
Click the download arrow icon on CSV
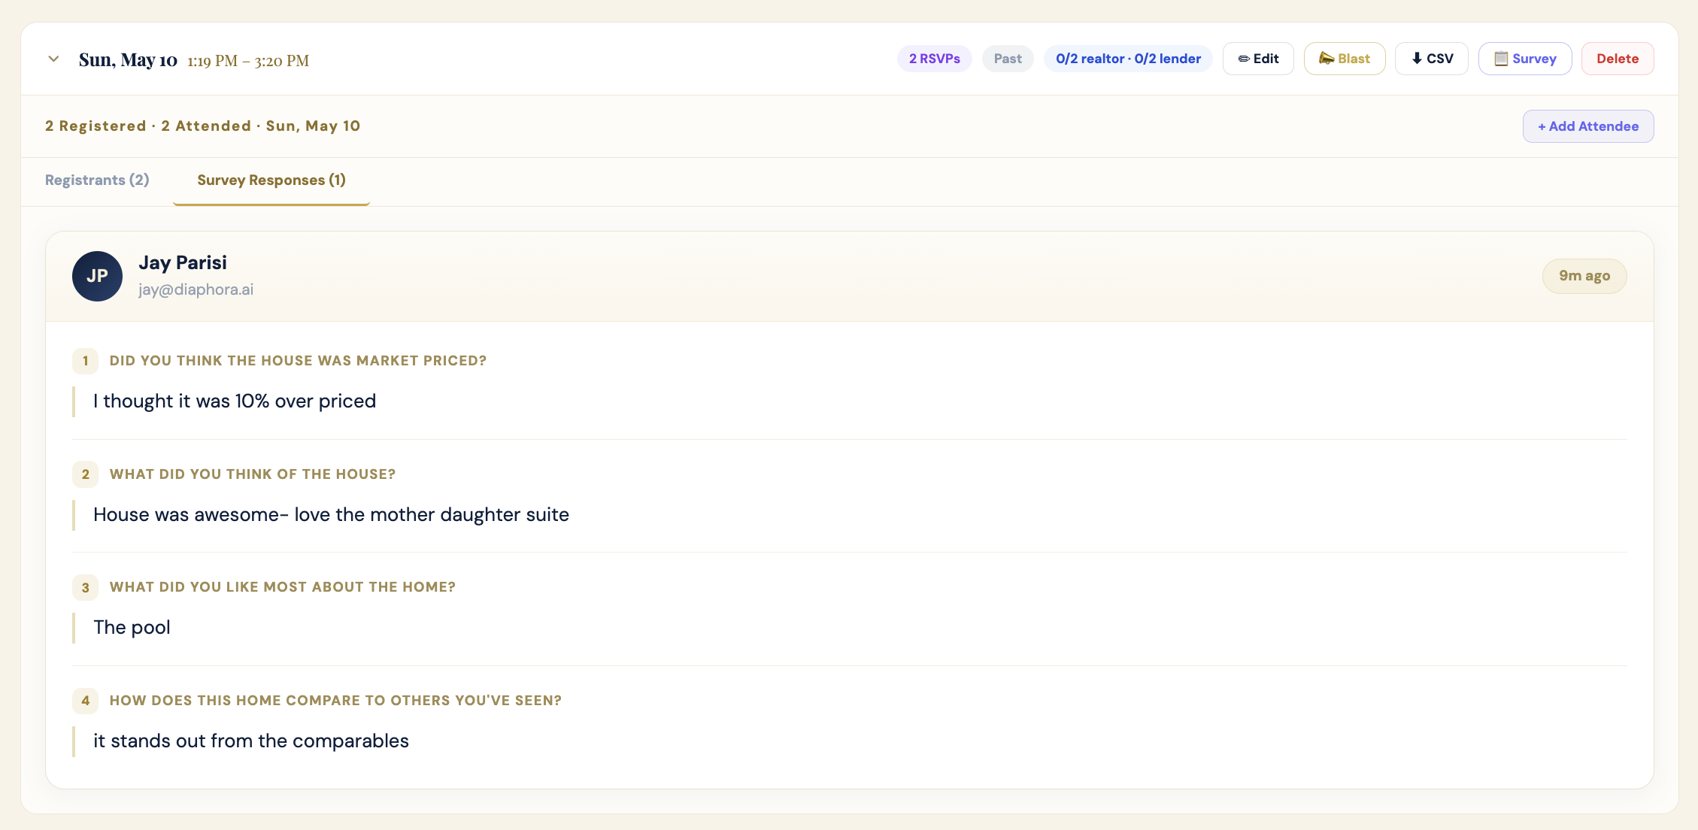point(1417,59)
